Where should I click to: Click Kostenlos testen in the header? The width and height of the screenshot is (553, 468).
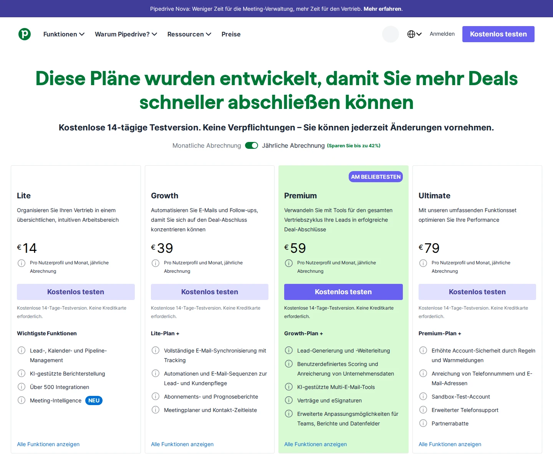coord(498,34)
